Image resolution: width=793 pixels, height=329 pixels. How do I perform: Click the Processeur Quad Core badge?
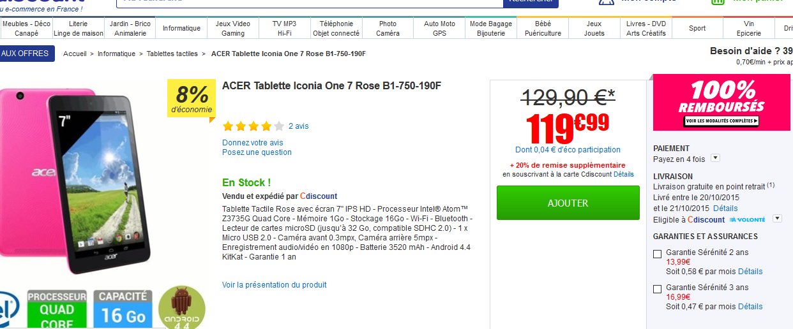57,310
